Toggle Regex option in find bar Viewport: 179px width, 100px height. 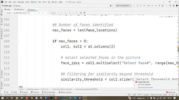pyautogui.click(x=46, y=13)
